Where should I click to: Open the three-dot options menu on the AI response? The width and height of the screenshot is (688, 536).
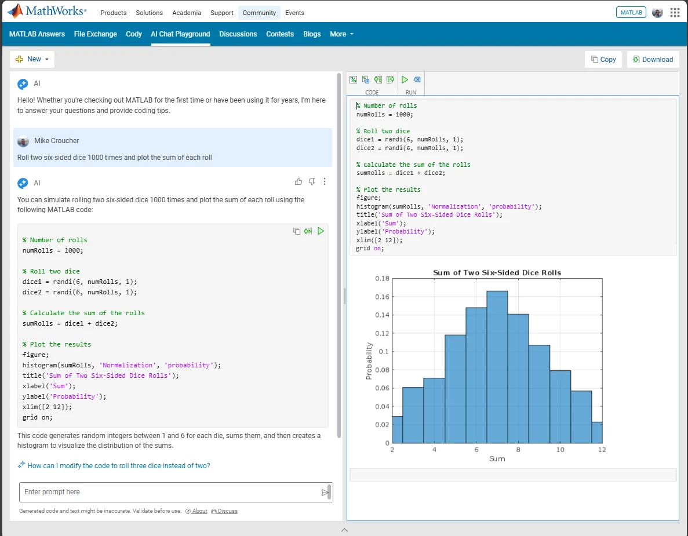point(325,182)
